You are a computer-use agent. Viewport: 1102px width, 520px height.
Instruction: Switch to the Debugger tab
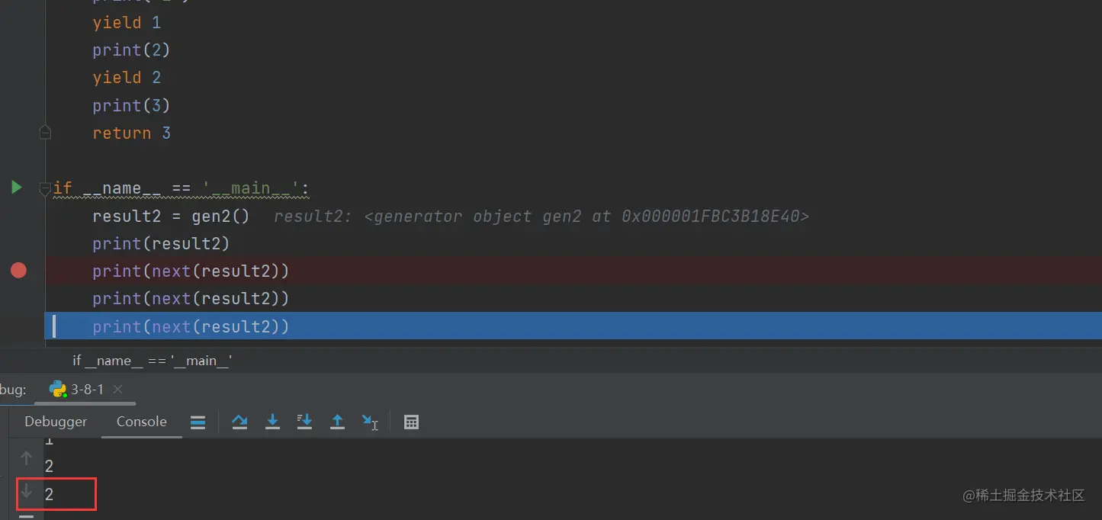56,422
